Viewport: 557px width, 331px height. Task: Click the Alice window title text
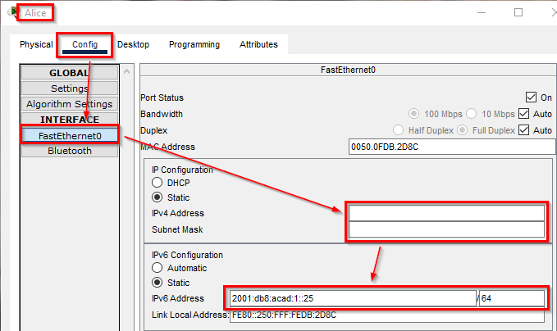tap(35, 13)
